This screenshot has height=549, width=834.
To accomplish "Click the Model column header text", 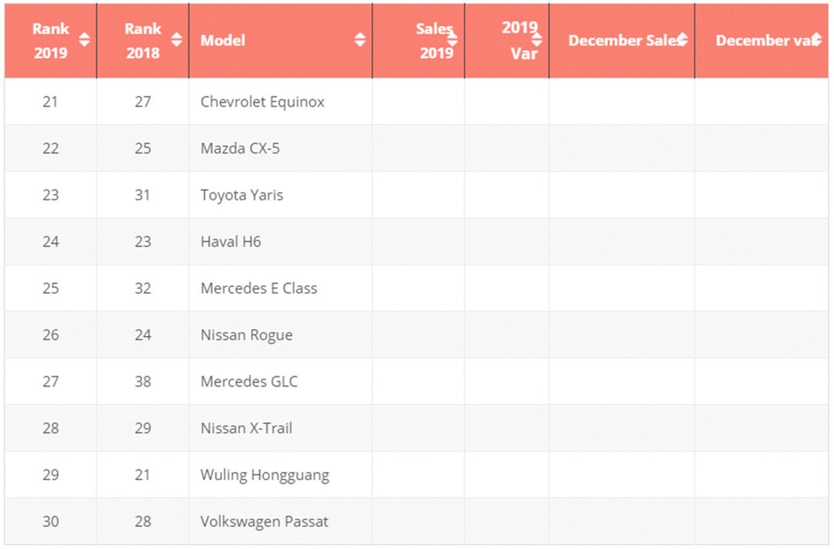I will click(222, 40).
